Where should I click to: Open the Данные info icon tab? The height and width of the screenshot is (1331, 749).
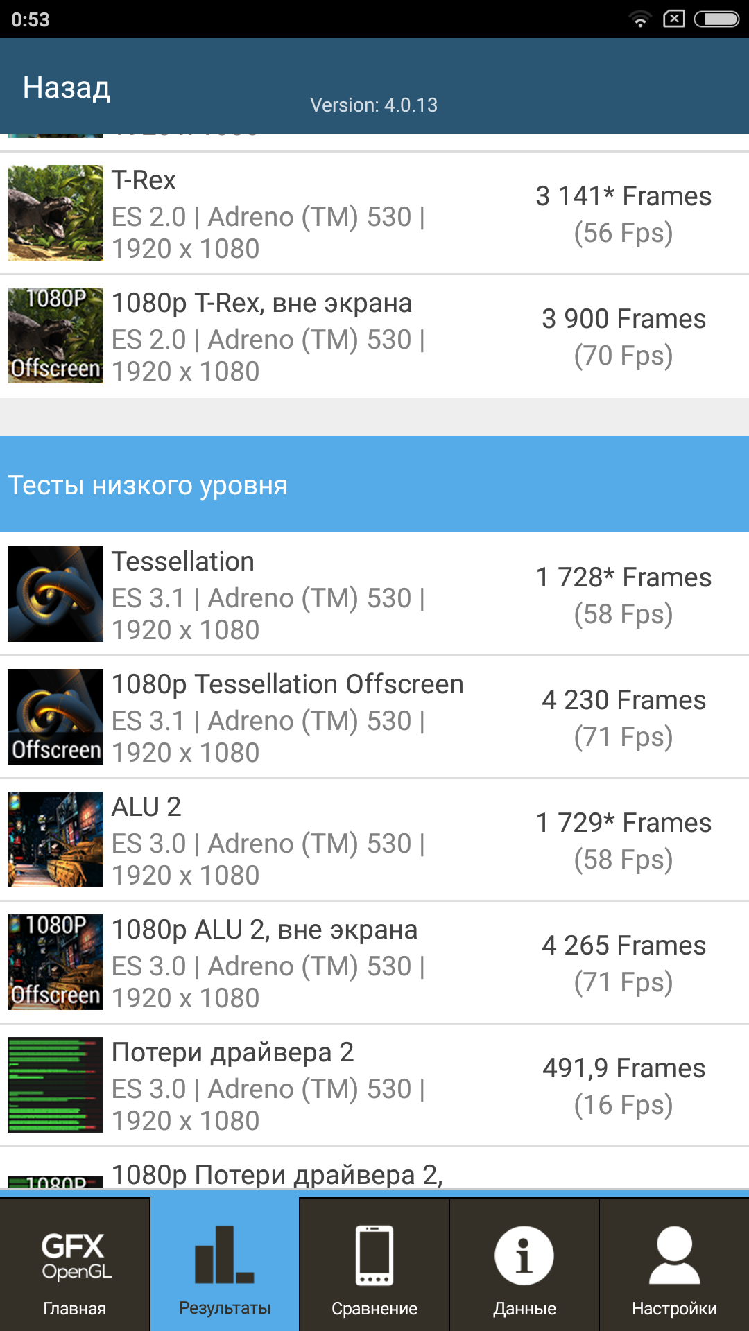point(524,1264)
